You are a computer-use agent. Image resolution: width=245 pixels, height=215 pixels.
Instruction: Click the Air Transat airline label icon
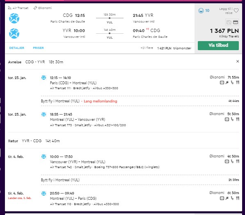click(x=10, y=8)
